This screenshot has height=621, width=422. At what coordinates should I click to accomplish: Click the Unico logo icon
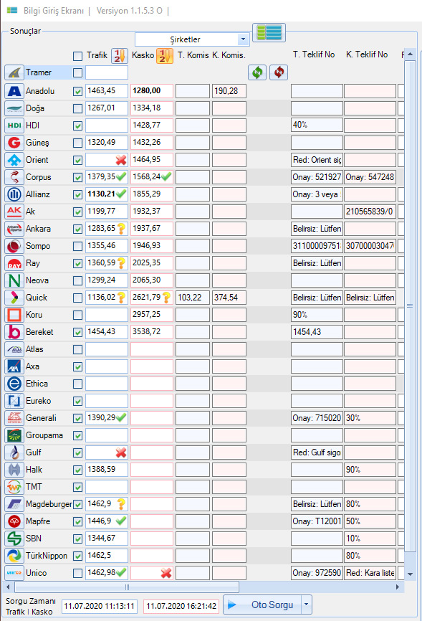14,573
